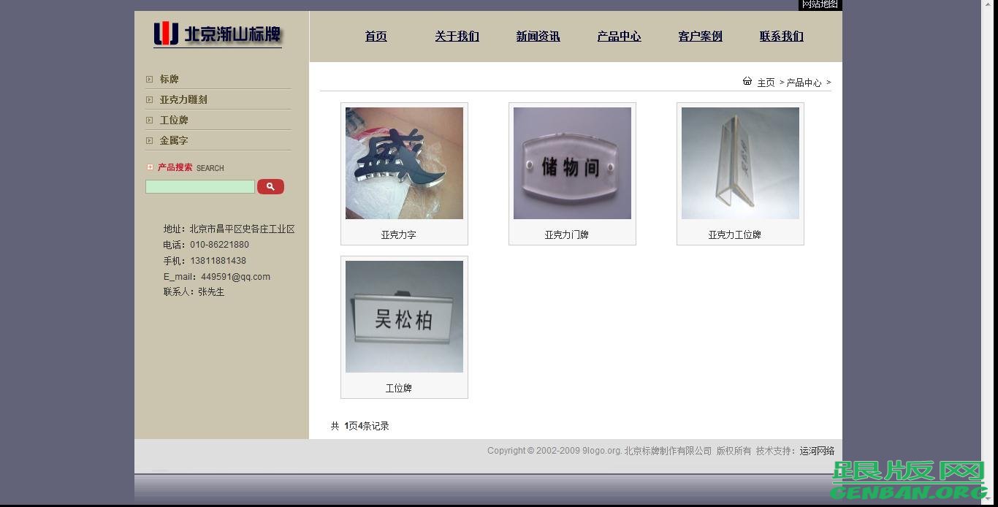
Task: Follow the 主页 breadcrumb link
Action: (x=766, y=82)
